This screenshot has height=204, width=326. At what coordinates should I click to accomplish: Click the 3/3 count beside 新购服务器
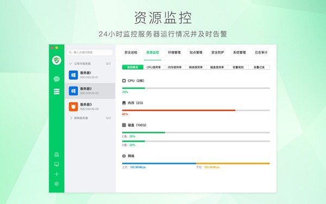click(x=108, y=118)
